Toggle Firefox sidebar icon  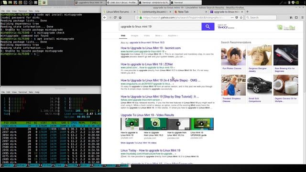(296, 18)
